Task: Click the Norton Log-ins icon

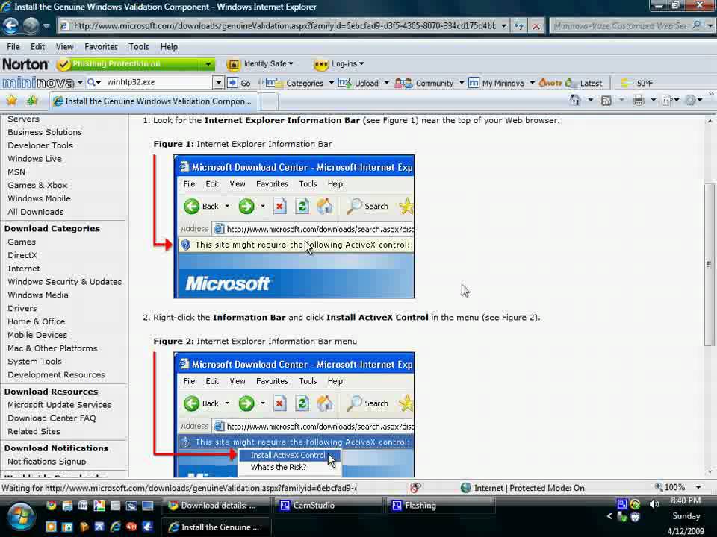Action: tap(320, 64)
